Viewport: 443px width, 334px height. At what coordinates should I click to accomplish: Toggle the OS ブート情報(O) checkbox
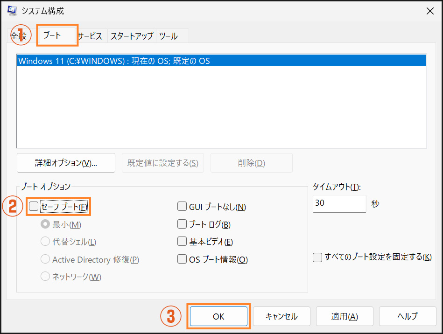tap(182, 259)
